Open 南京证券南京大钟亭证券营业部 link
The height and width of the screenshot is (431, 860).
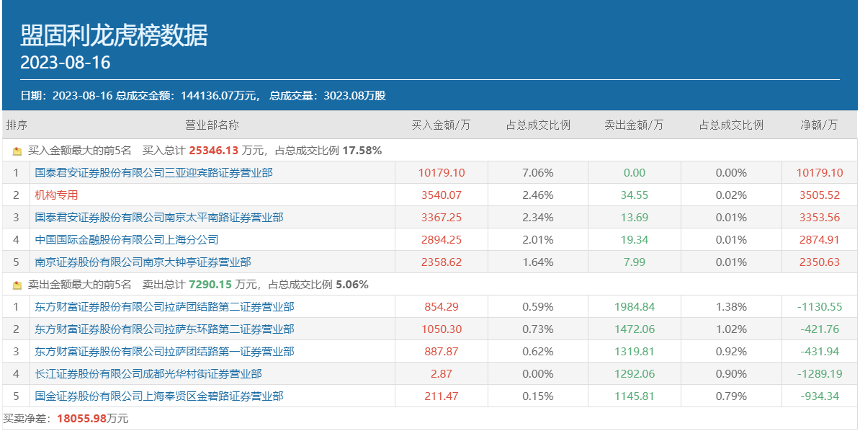click(143, 262)
